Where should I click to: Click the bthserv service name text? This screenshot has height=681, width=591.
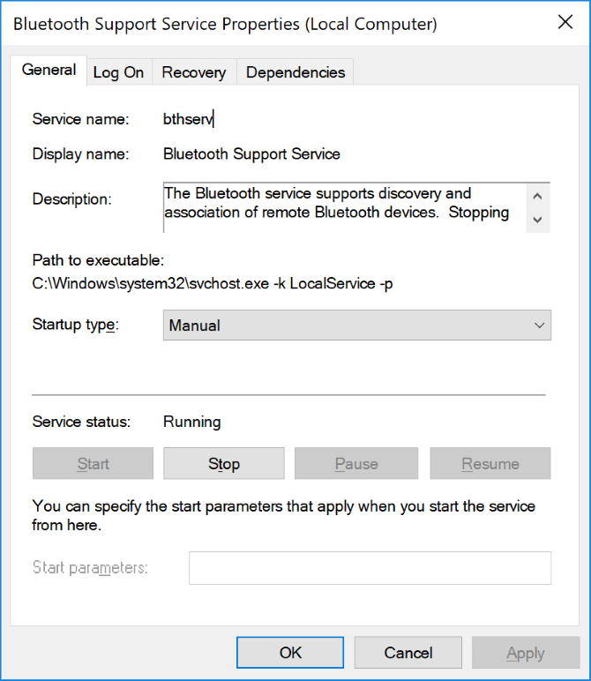(x=188, y=118)
